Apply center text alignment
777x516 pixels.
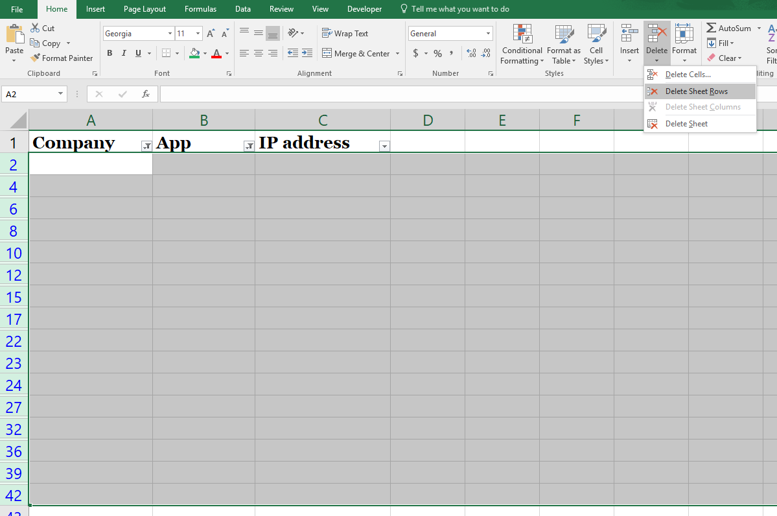[x=258, y=53]
